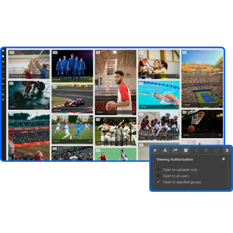233x233 pixels.
Task: Open the folder icon in the sidebar
Action: pos(3,62)
